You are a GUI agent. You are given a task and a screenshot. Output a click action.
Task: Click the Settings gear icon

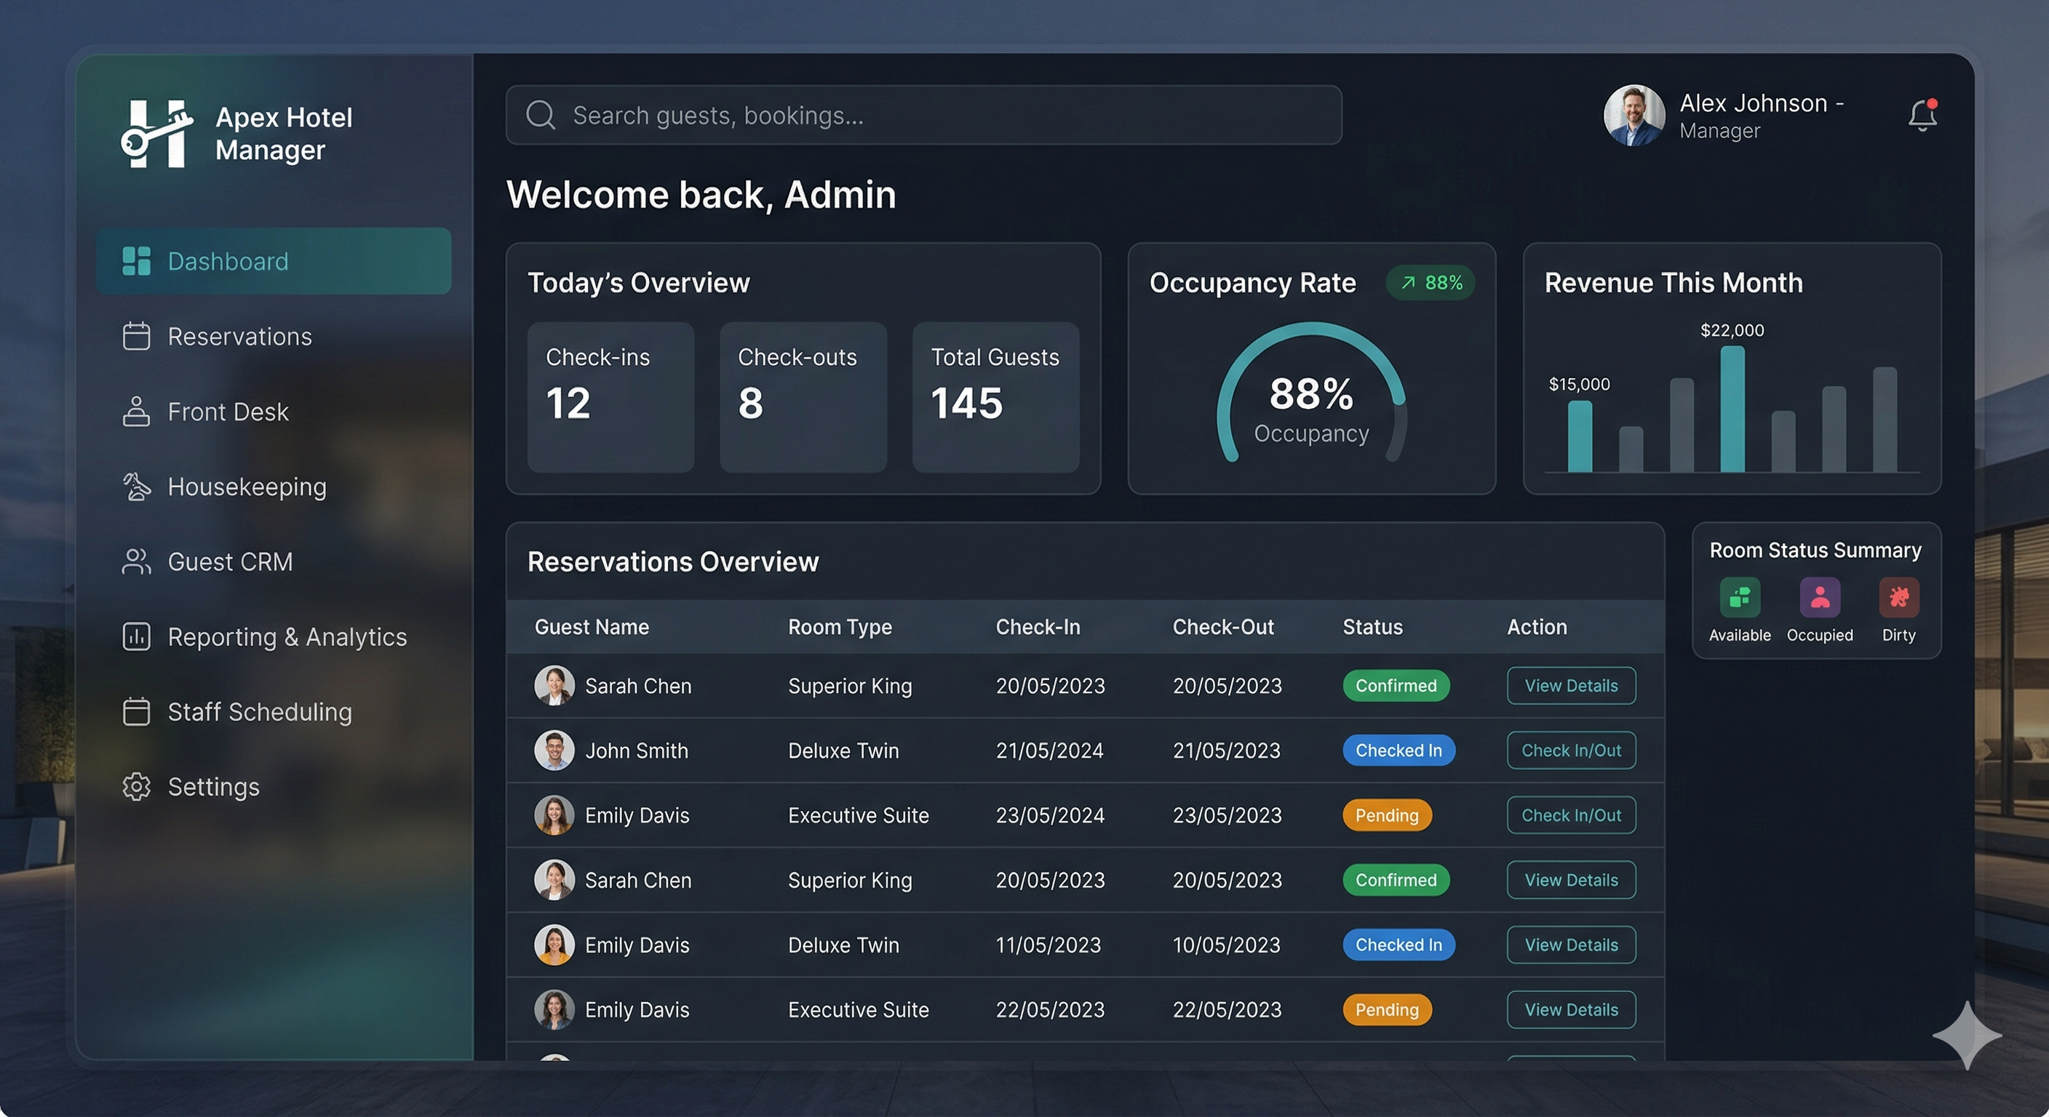[137, 786]
